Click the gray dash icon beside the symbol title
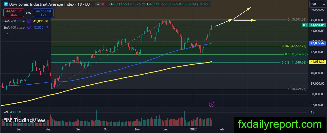This screenshot has width=327, height=133. [x=98, y=4]
